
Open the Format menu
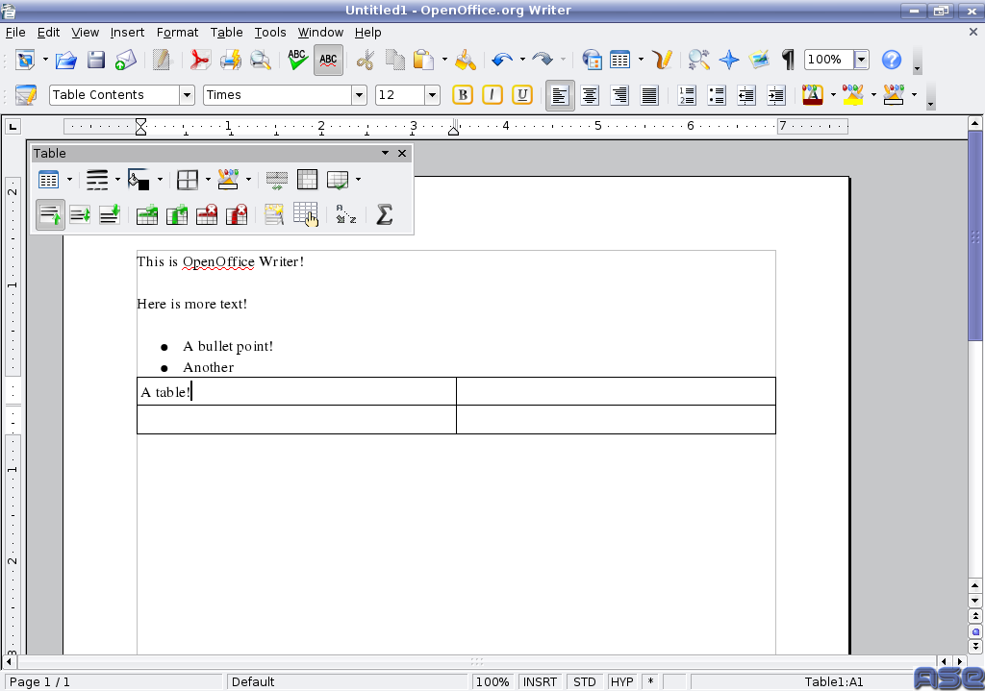coord(177,32)
